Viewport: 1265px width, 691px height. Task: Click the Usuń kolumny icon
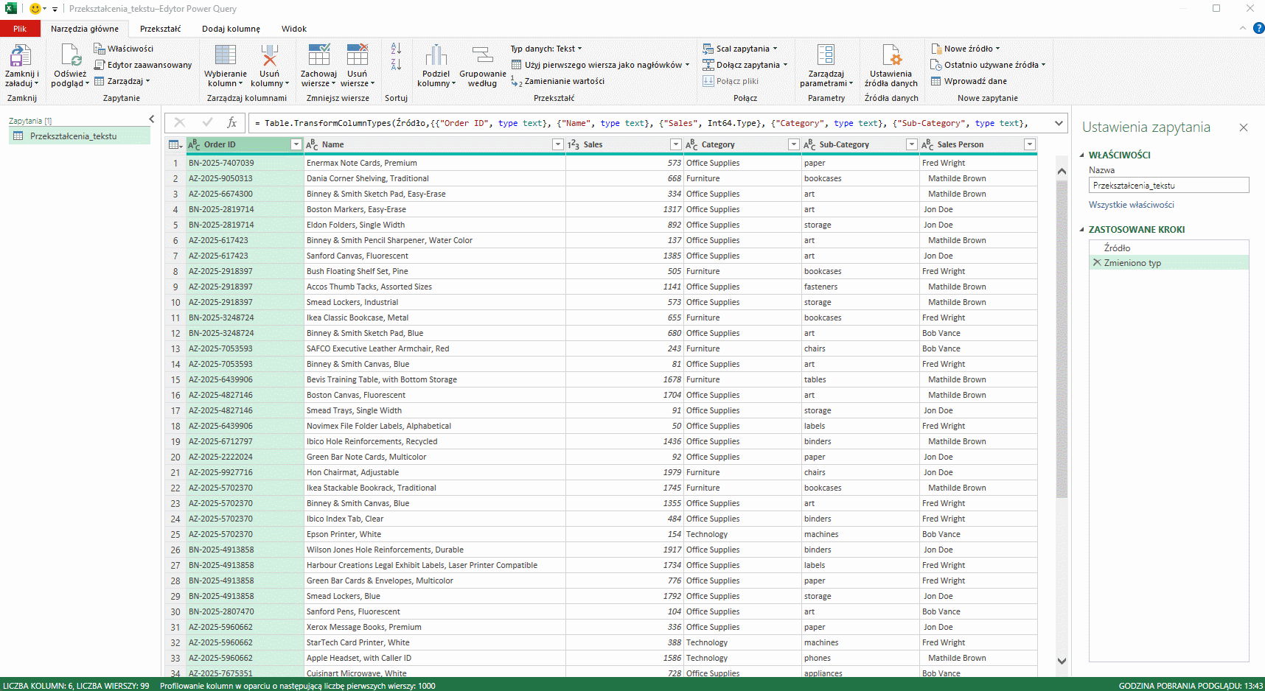pos(269,56)
